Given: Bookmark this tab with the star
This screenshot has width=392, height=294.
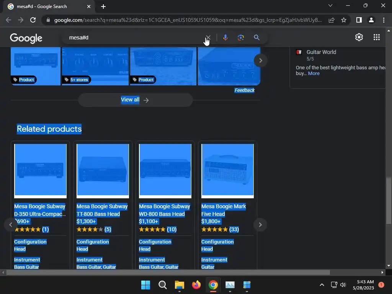Looking at the screenshot, I should 344,20.
